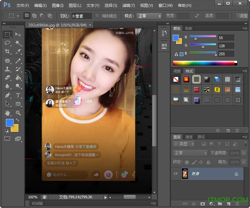
Task: Open the History panel icon
Action: [x=164, y=33]
